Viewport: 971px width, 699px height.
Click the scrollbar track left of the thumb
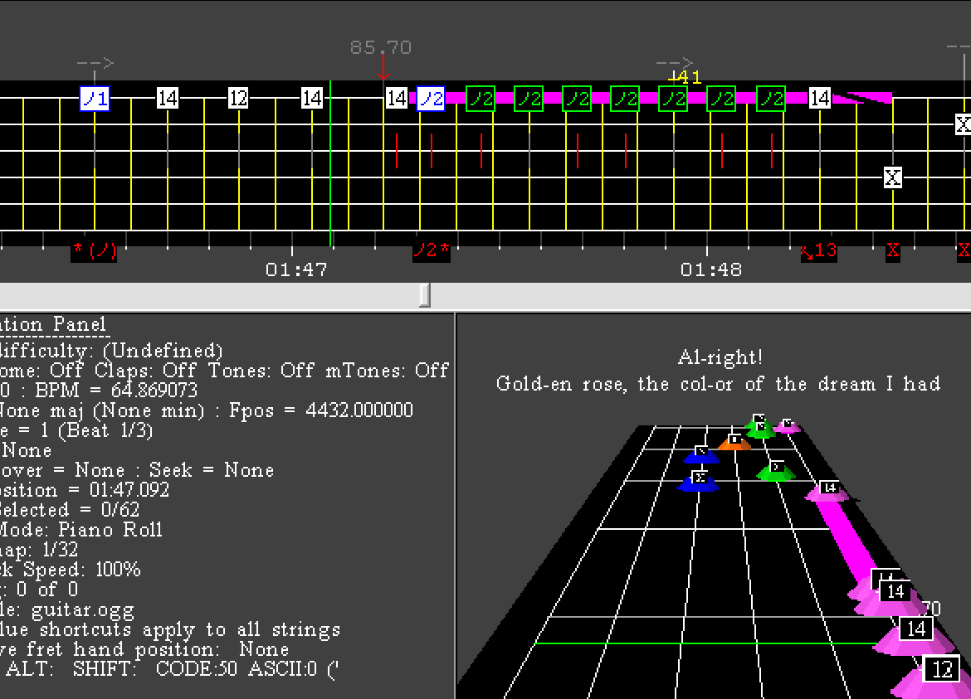(209, 295)
